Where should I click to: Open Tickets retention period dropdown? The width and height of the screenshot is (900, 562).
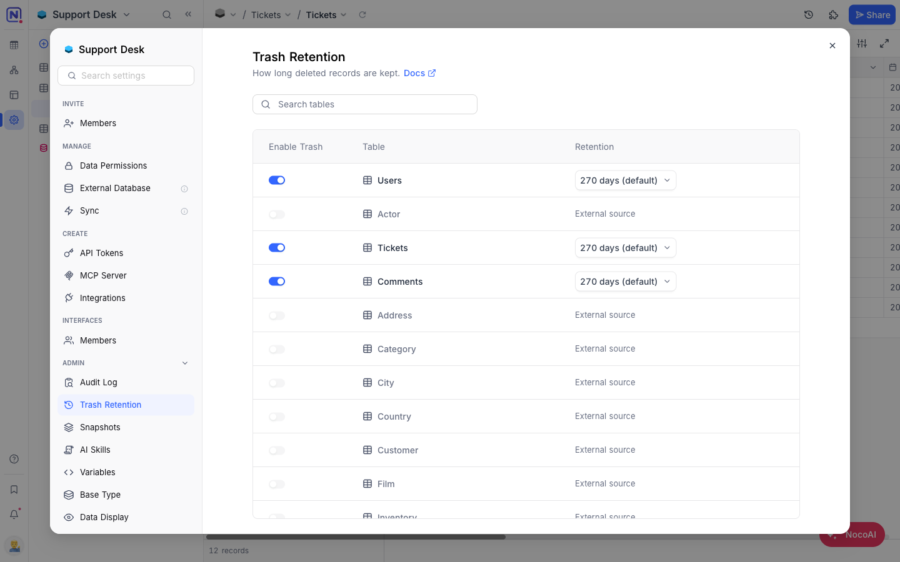625,248
